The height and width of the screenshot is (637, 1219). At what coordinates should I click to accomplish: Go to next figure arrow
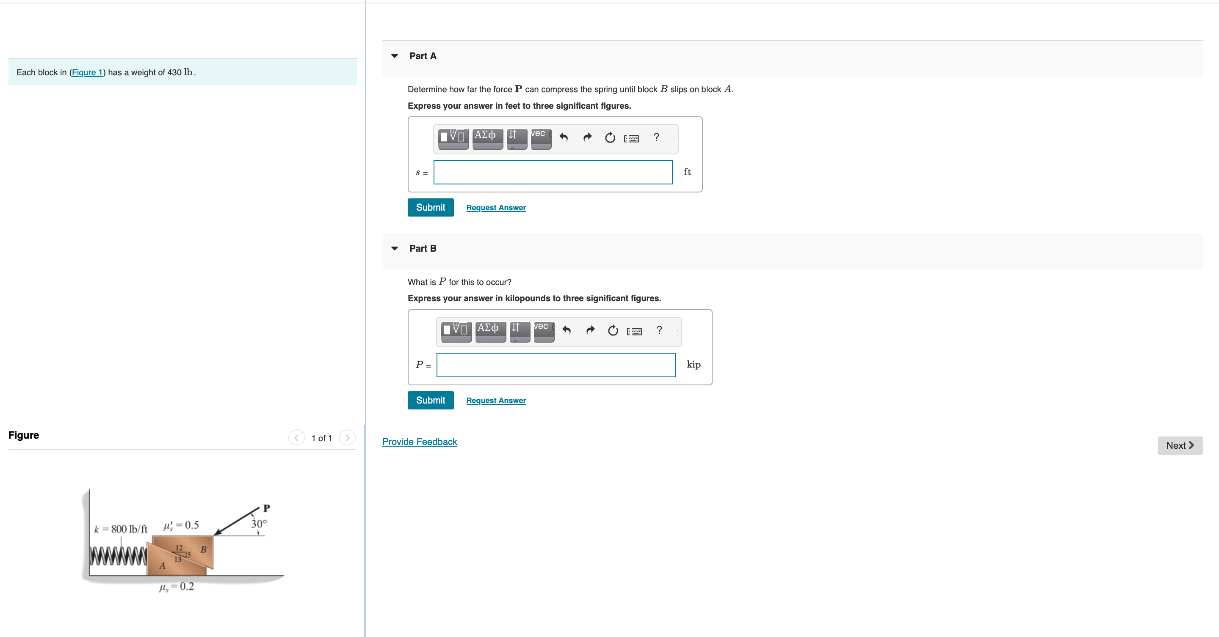347,438
